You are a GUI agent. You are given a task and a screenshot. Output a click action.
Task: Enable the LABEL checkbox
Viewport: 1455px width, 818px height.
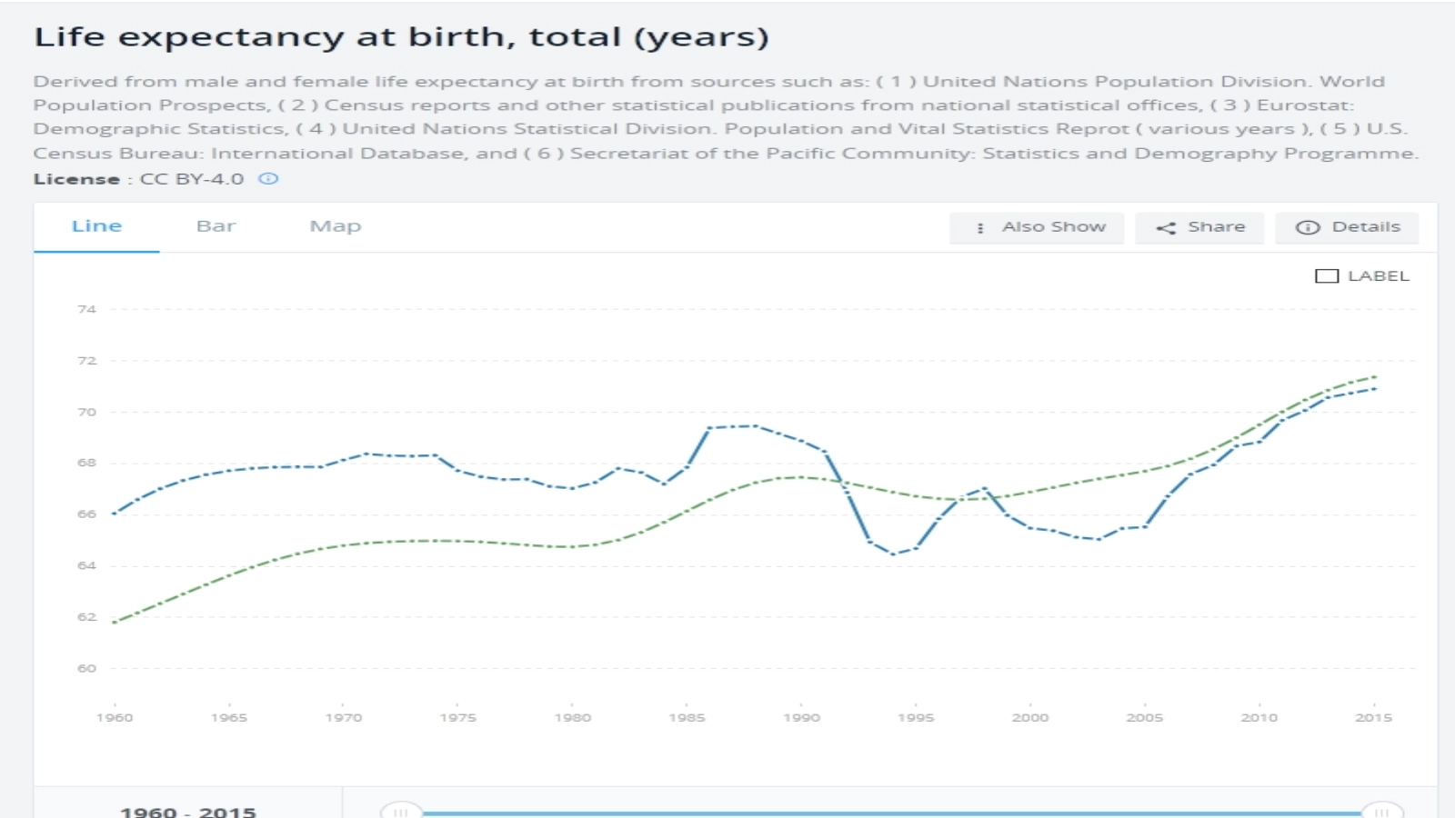click(1327, 276)
